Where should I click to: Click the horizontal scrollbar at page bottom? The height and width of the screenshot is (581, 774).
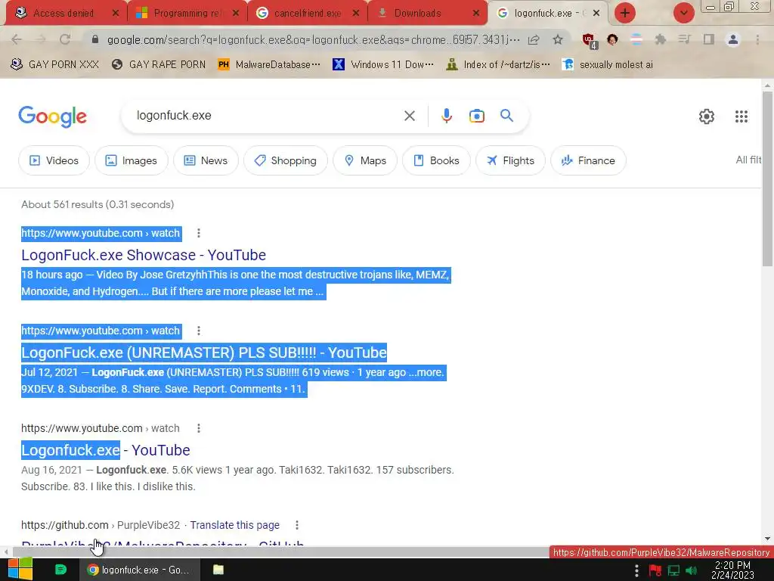[280, 551]
